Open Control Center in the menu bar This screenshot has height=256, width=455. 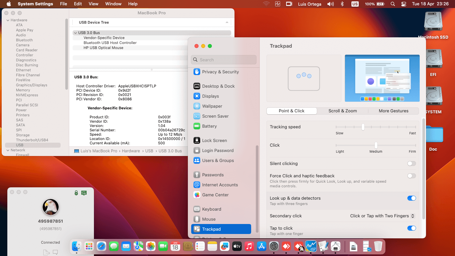click(x=404, y=4)
